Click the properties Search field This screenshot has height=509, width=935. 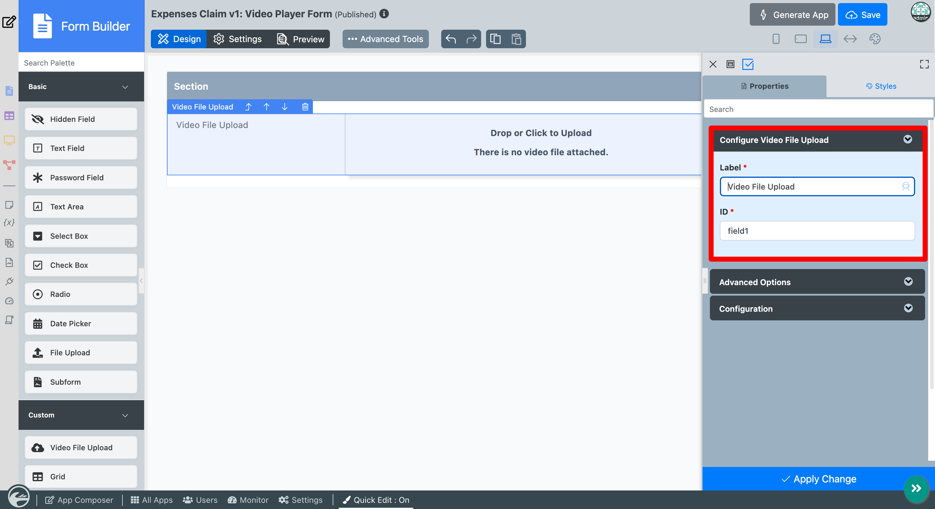point(818,109)
